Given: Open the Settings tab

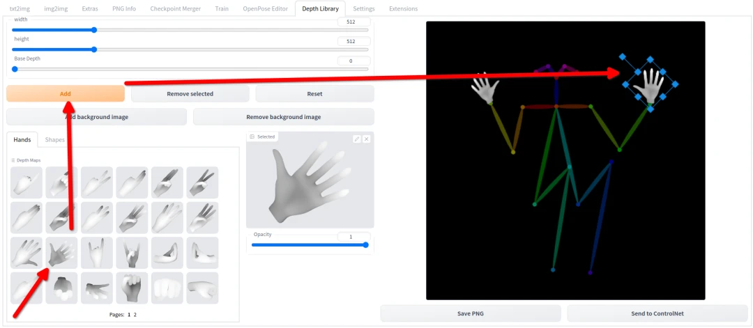Looking at the screenshot, I should pyautogui.click(x=363, y=9).
